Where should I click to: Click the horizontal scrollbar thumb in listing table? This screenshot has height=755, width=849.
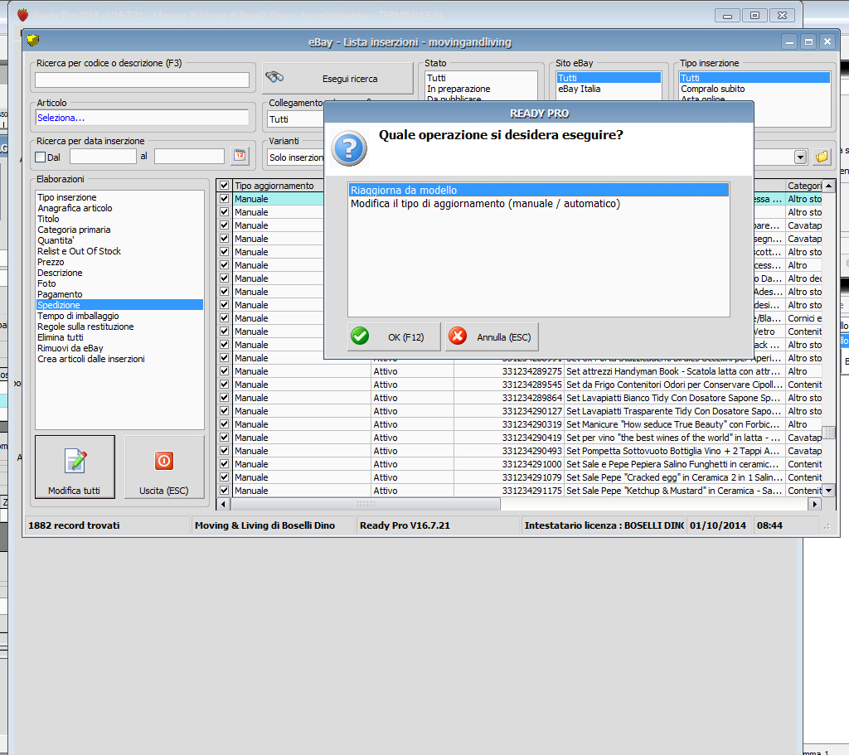pos(366,504)
